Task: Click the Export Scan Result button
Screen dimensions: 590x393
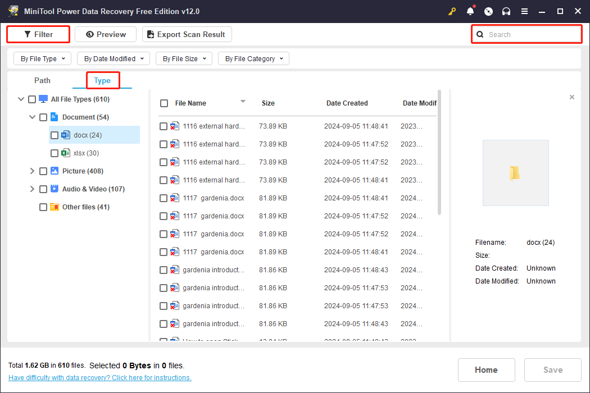Action: [187, 35]
